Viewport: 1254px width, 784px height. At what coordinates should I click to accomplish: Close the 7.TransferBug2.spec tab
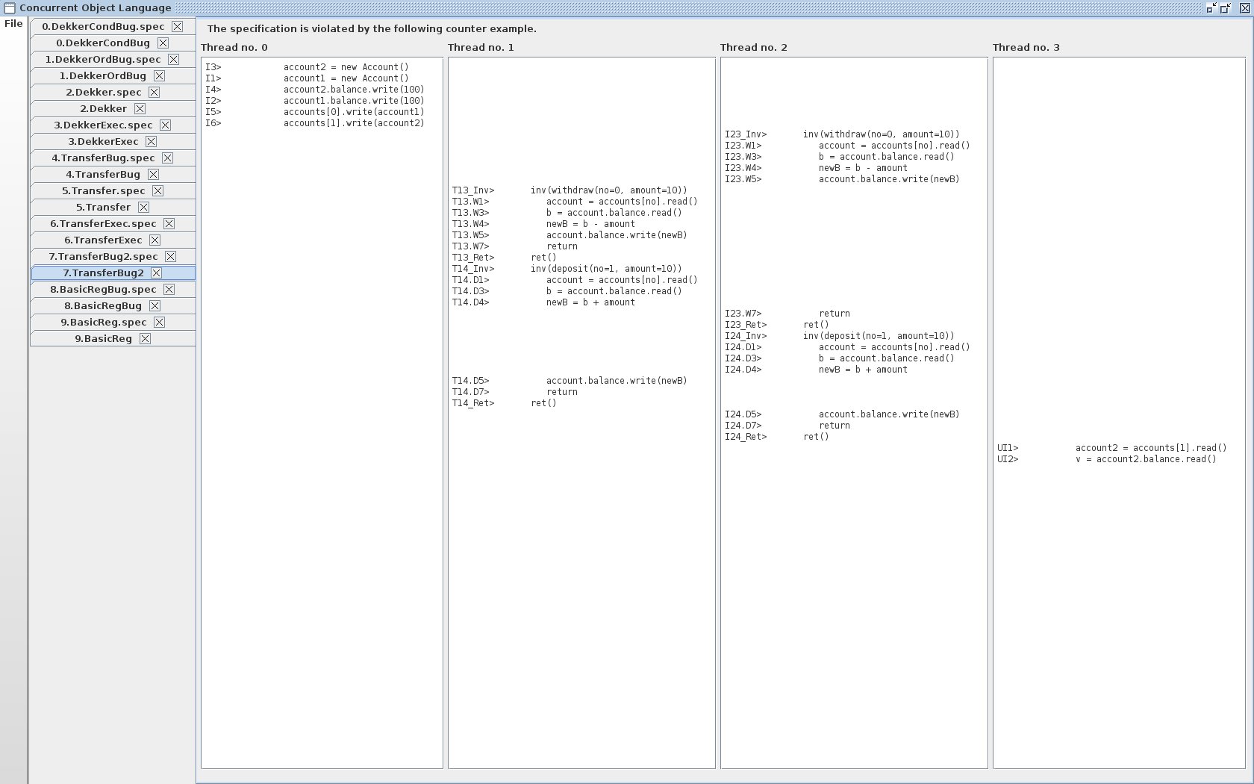pos(170,256)
